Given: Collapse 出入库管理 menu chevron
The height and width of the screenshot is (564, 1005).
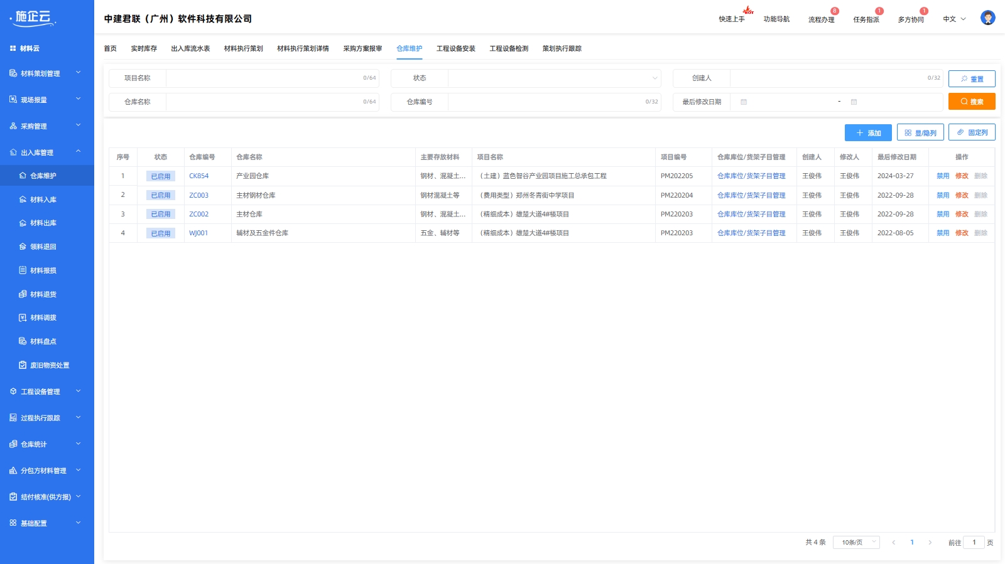Looking at the screenshot, I should (79, 152).
